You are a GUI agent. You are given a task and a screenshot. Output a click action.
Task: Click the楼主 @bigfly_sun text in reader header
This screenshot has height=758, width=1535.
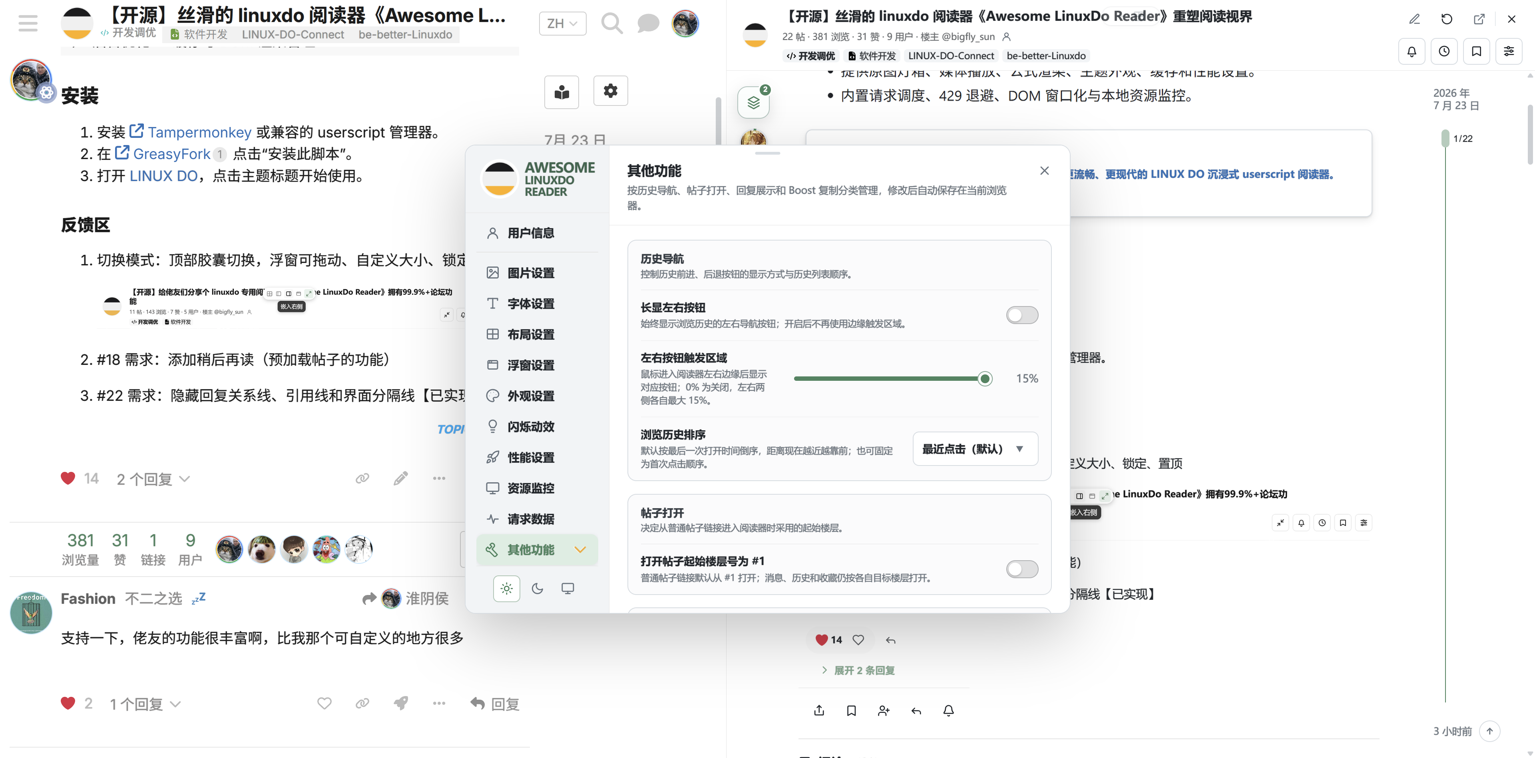(x=958, y=37)
